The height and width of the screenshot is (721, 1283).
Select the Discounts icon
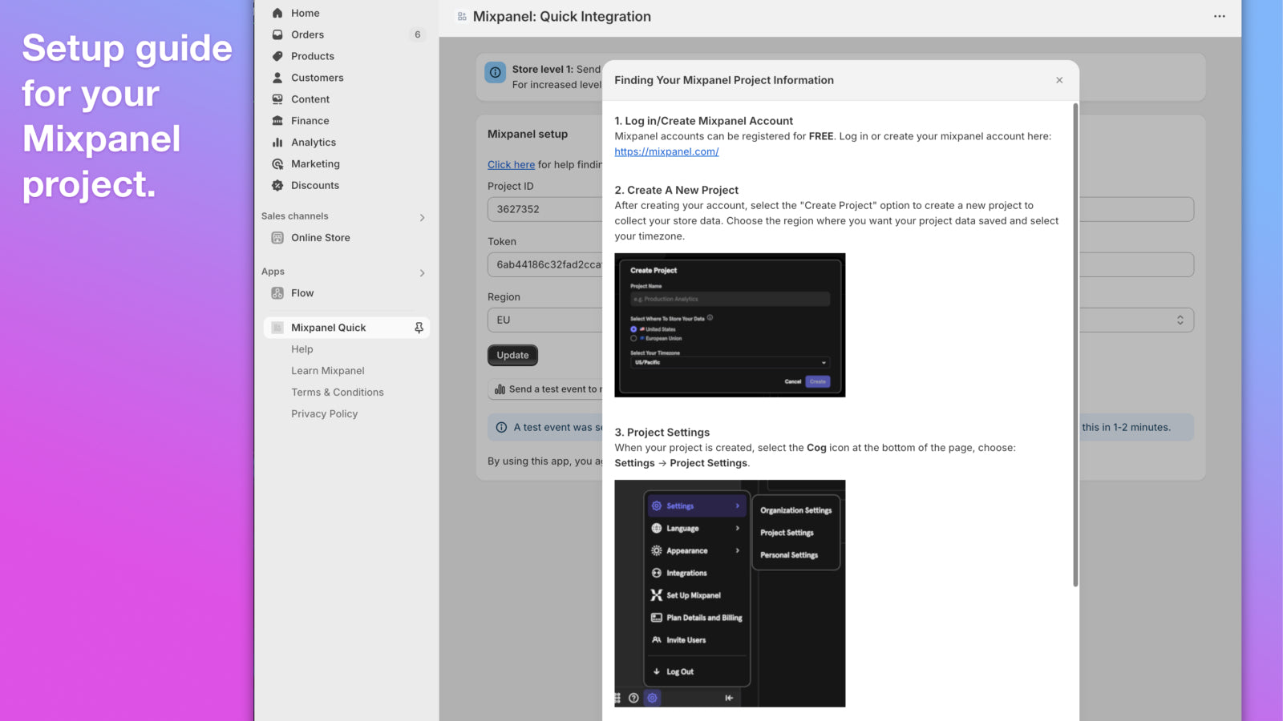pos(277,185)
